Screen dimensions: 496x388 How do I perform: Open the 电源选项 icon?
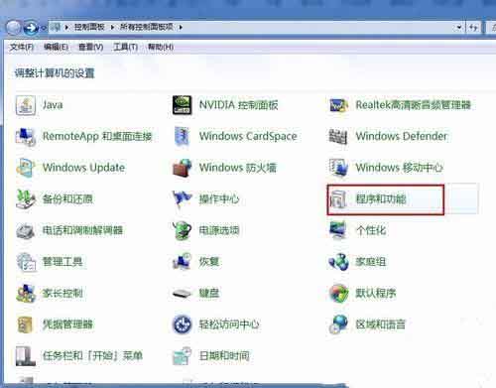click(x=182, y=230)
